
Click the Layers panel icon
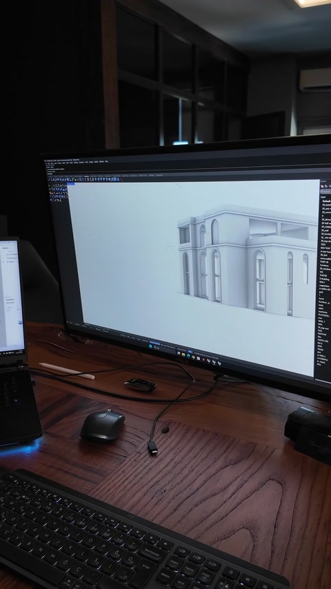[322, 186]
